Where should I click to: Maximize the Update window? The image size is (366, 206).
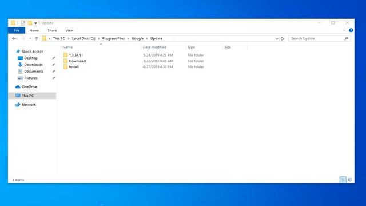click(333, 23)
